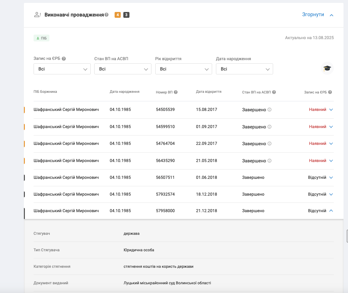
Task: Open the Рік відкриття filter dropdown
Action: pyautogui.click(x=183, y=69)
